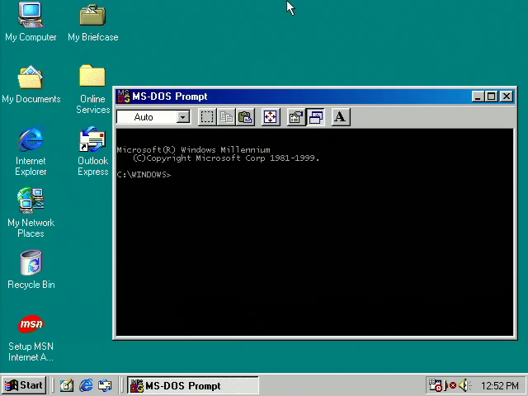
Task: Click the Copy toolbar icon
Action: (x=226, y=117)
